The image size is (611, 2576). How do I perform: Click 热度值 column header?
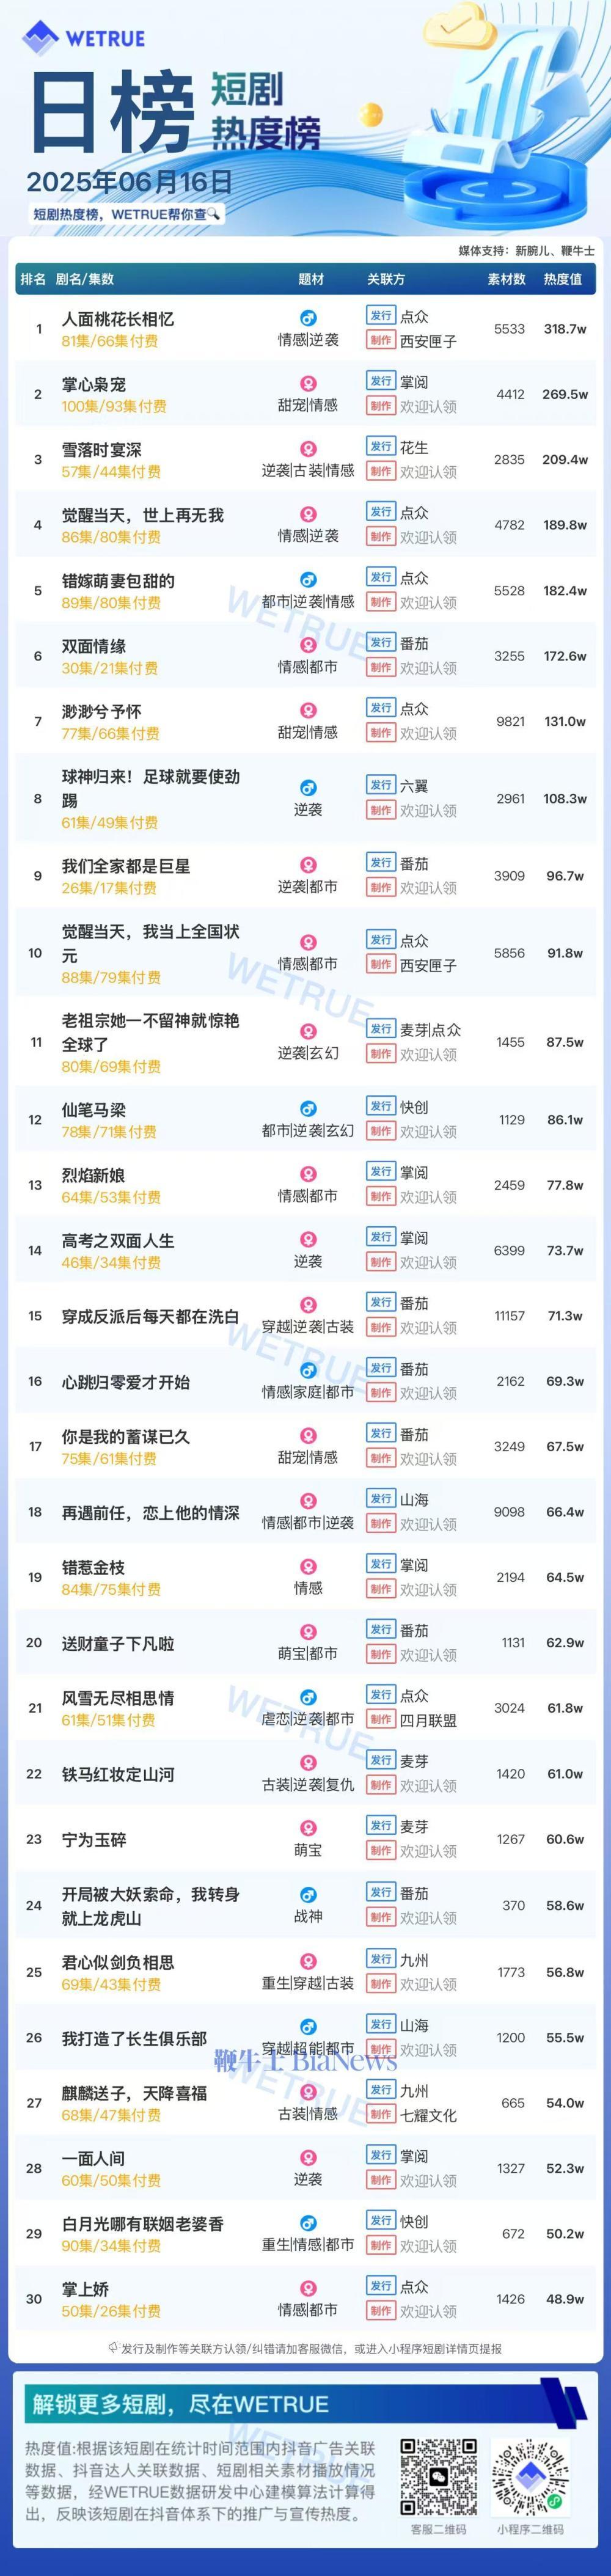[563, 279]
